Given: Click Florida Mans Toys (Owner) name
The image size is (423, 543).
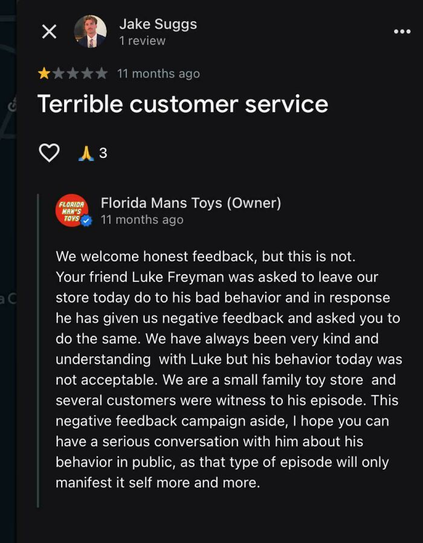Looking at the screenshot, I should 191,203.
